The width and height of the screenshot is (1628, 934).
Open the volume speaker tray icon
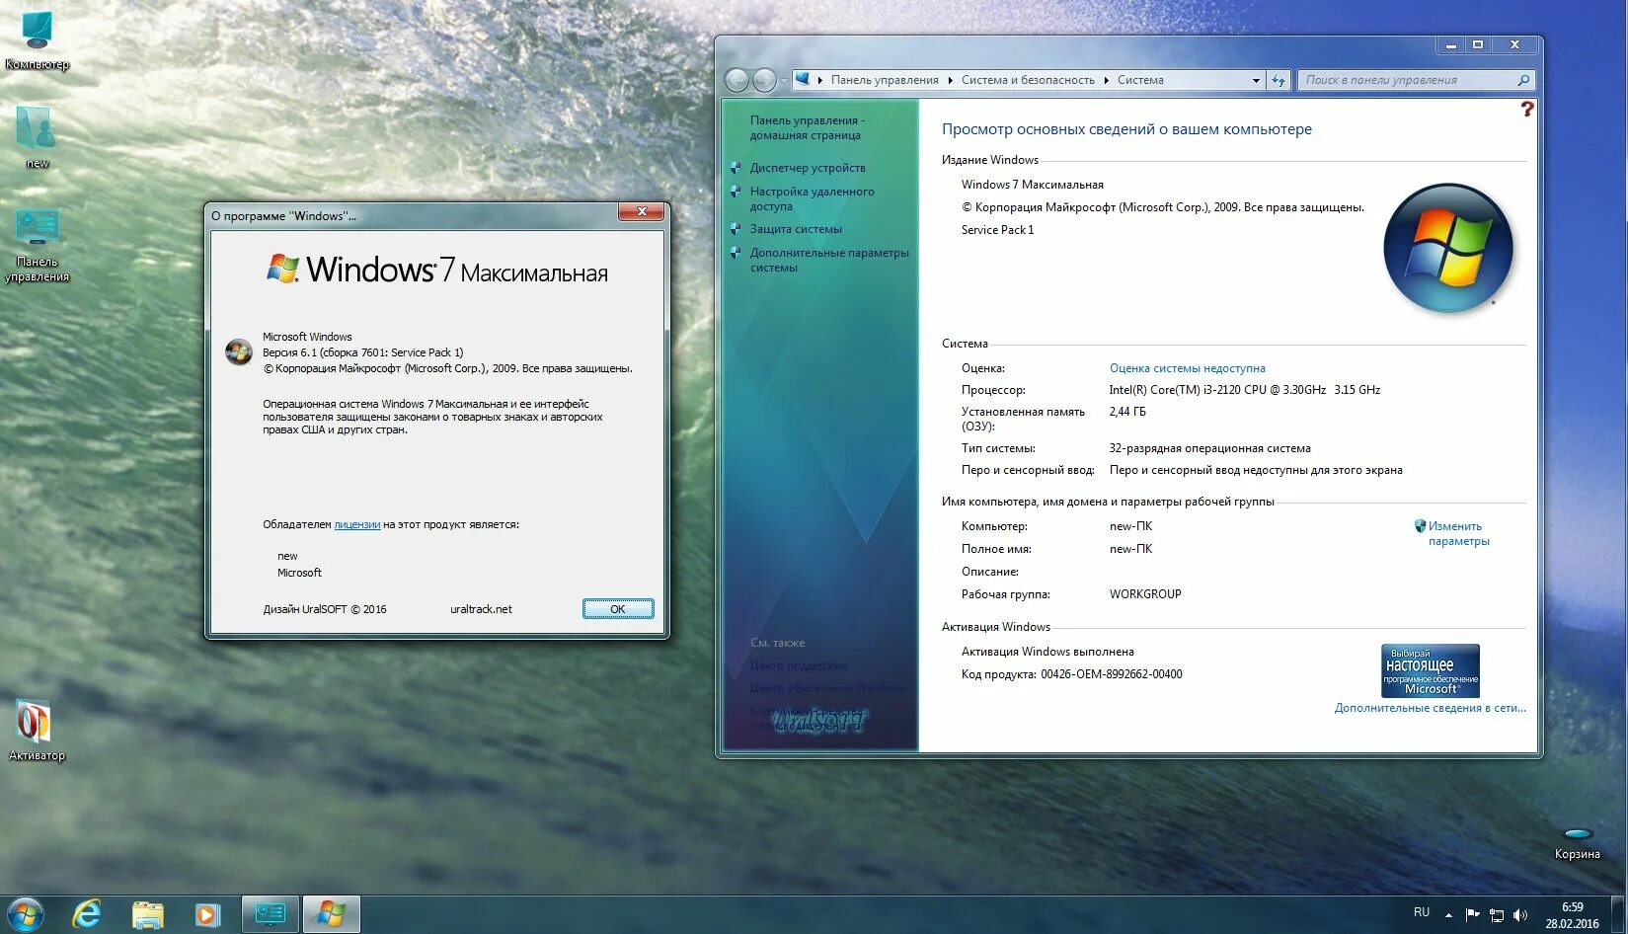[1520, 915]
